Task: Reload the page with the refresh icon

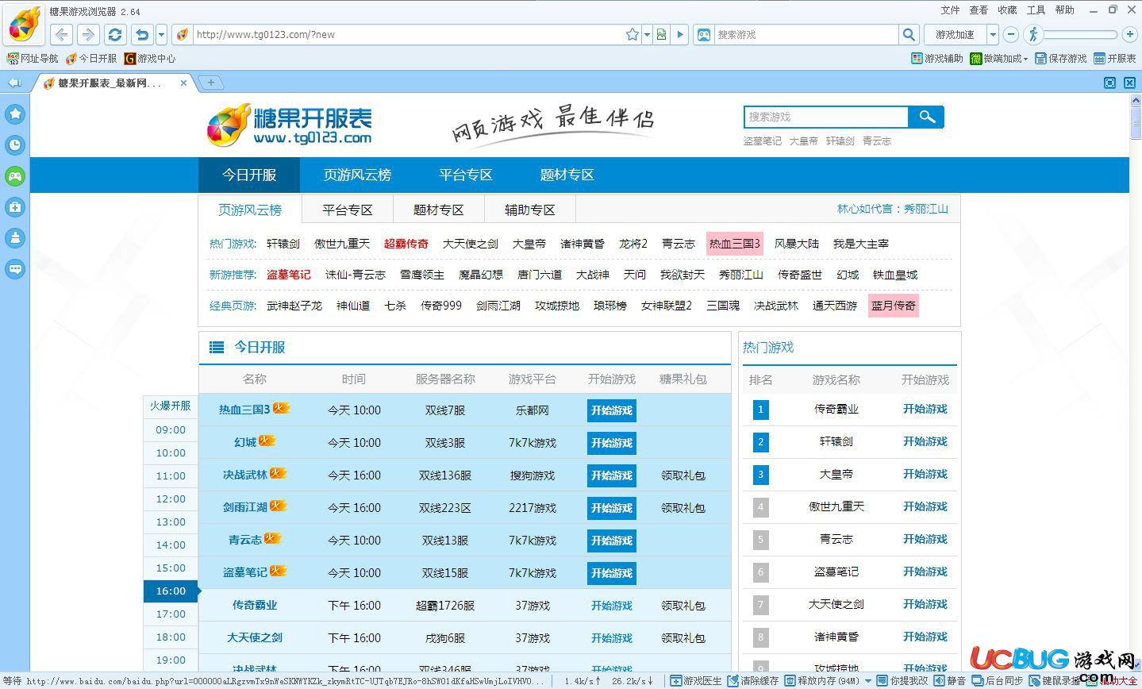Action: [115, 34]
